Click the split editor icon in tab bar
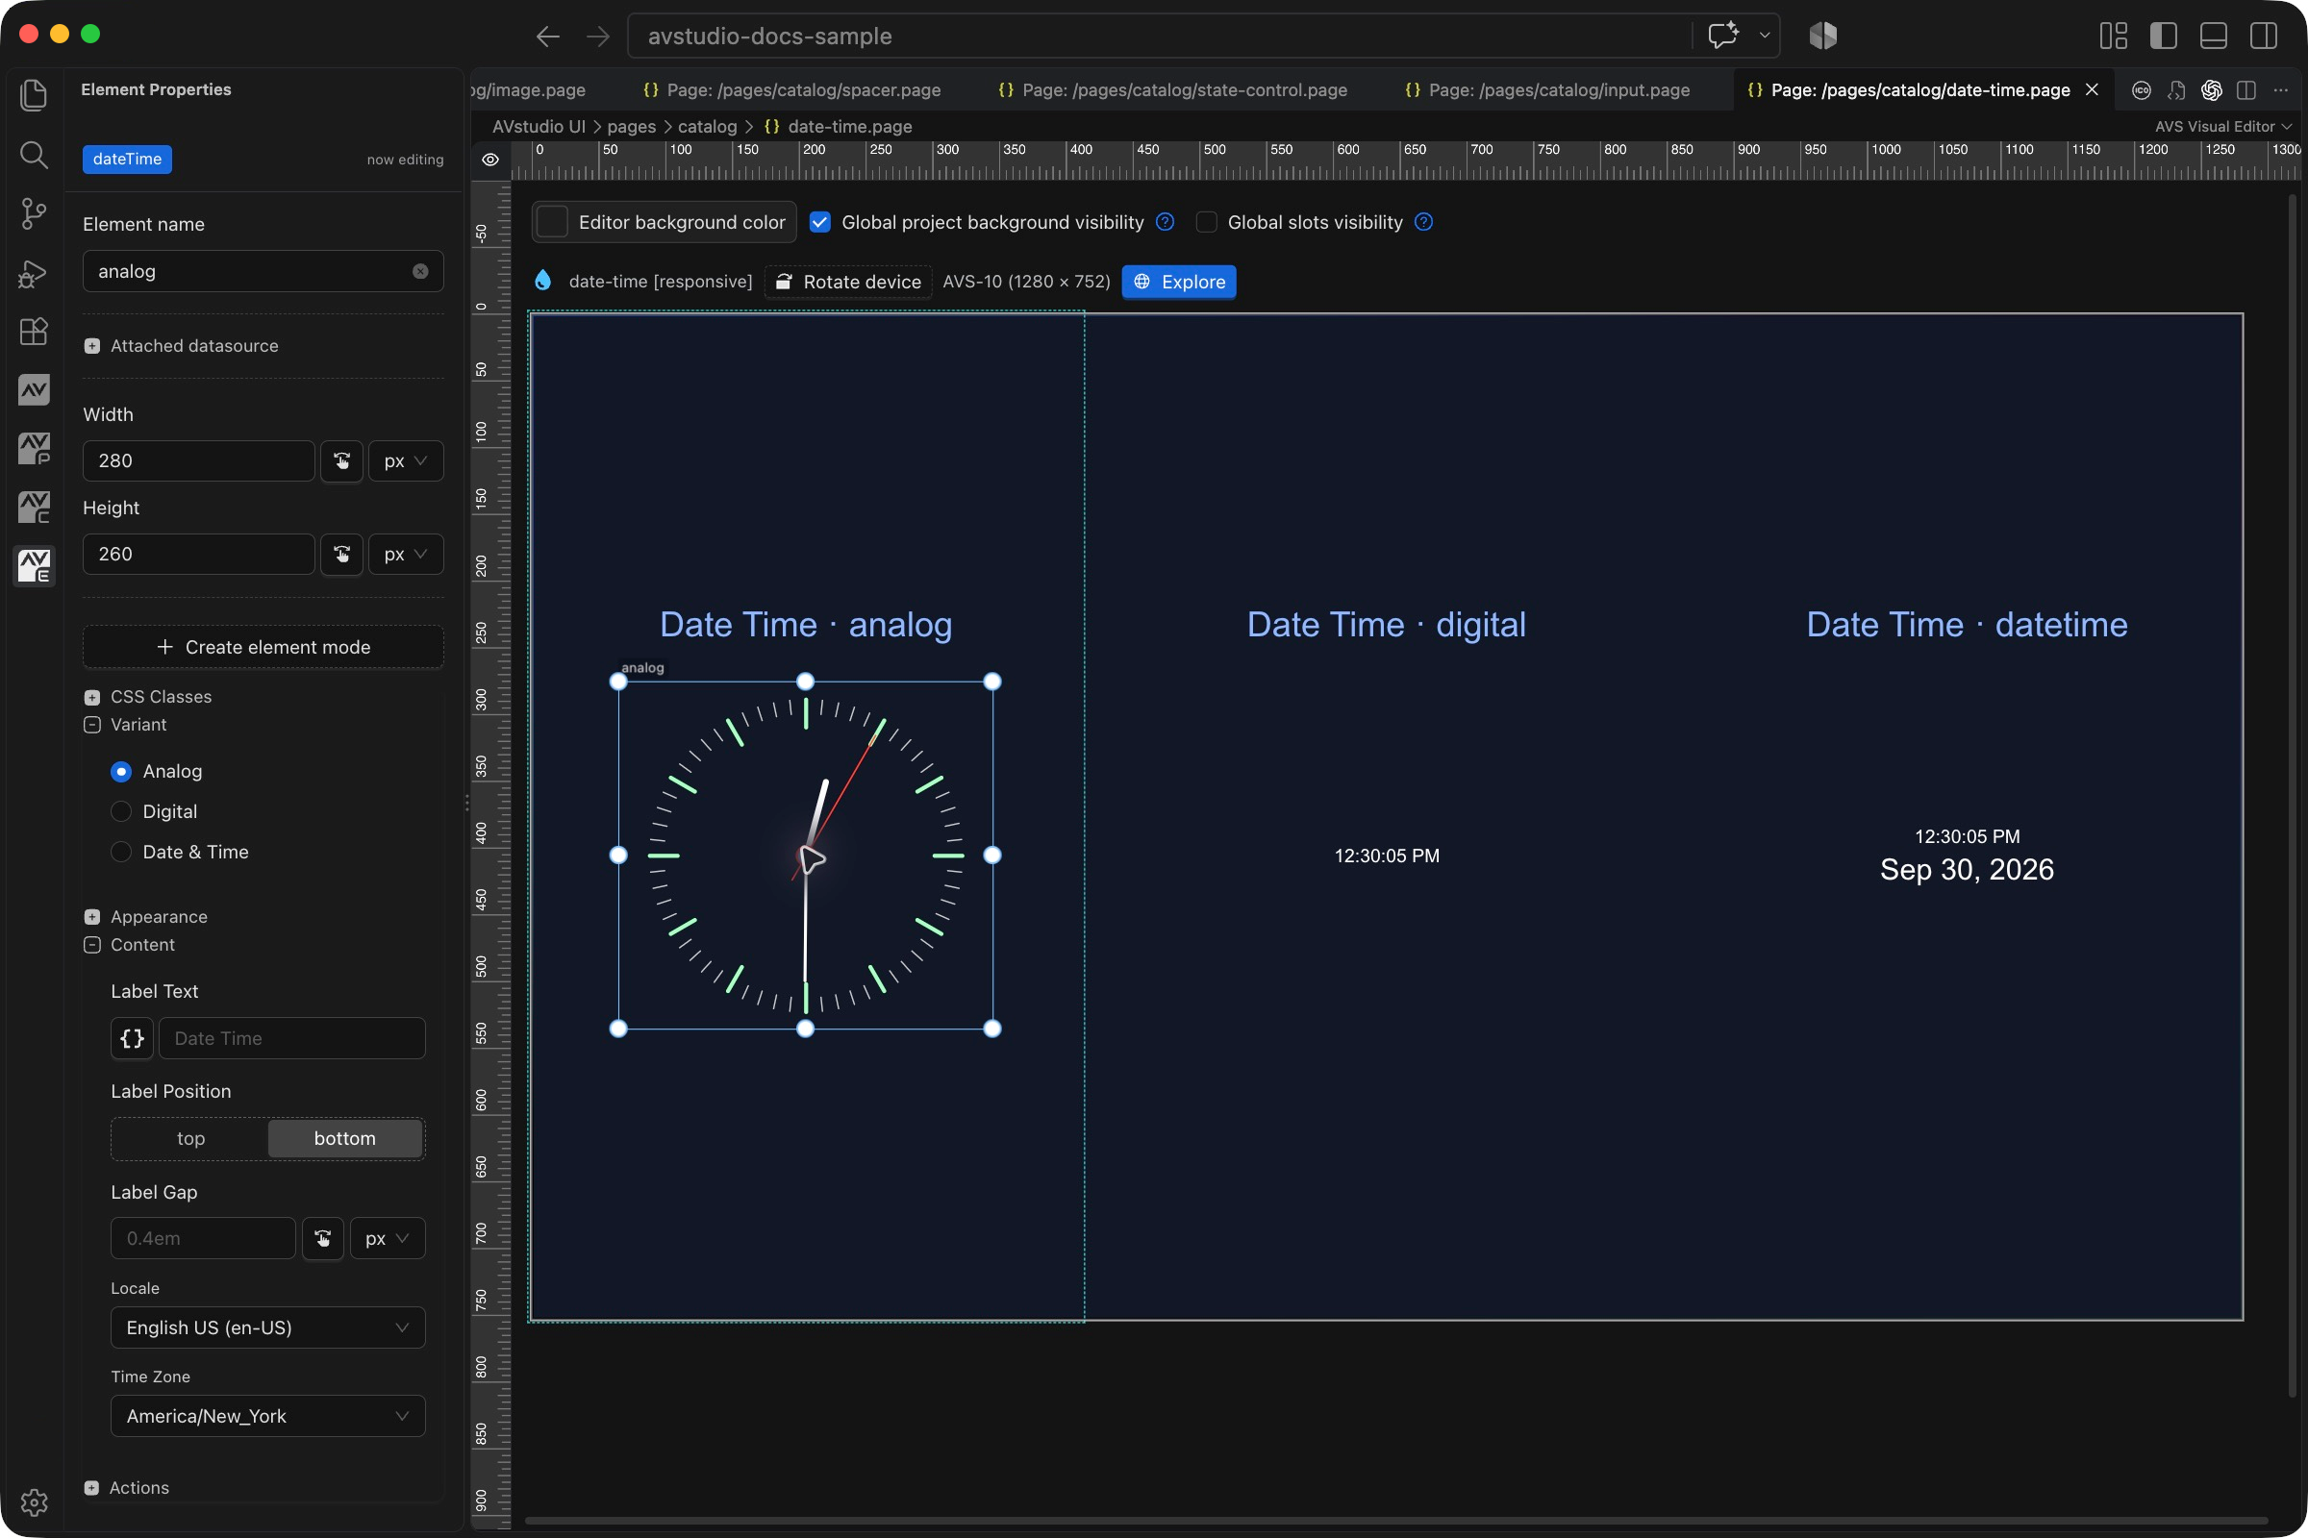 (x=2246, y=90)
